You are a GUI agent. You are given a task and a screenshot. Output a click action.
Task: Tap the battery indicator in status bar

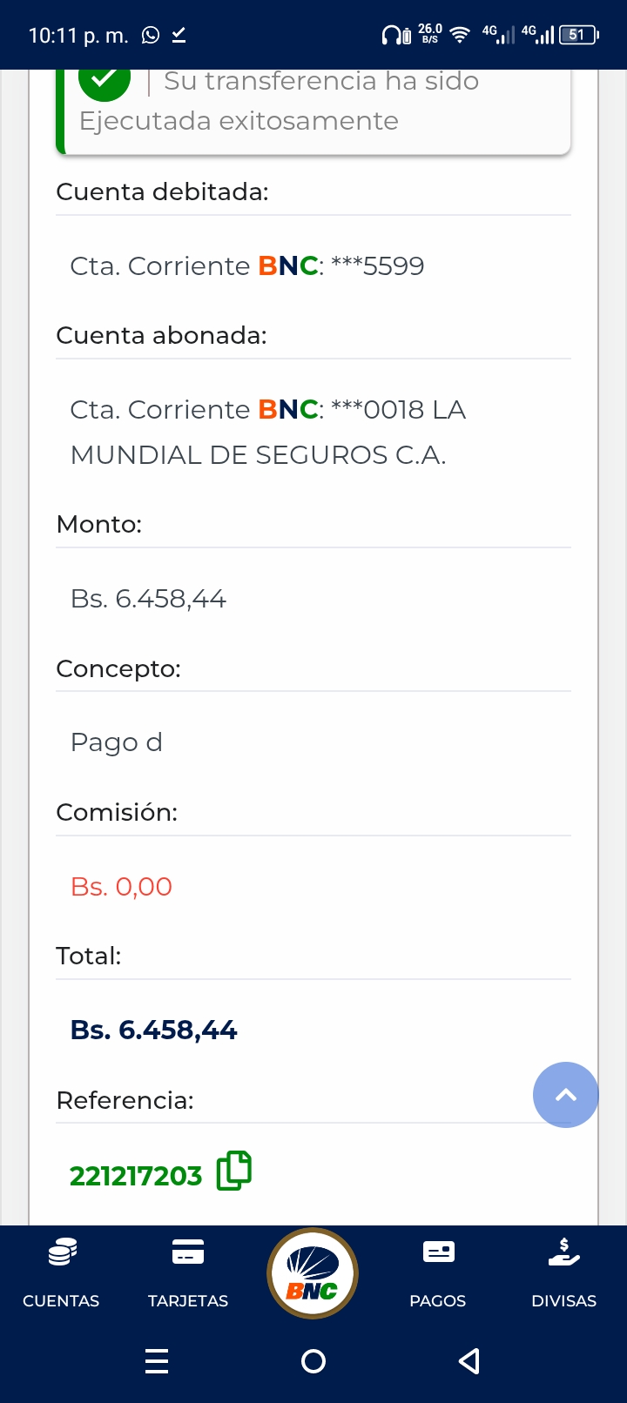pyautogui.click(x=579, y=35)
